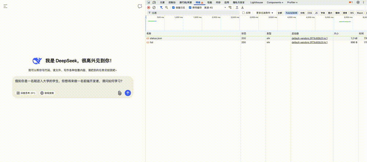Switch to the 性能 tab

click(x=210, y=2)
